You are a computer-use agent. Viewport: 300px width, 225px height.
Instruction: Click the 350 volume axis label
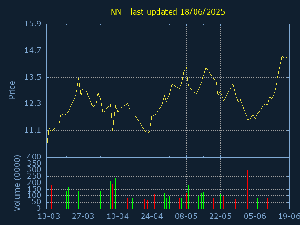[34, 163]
